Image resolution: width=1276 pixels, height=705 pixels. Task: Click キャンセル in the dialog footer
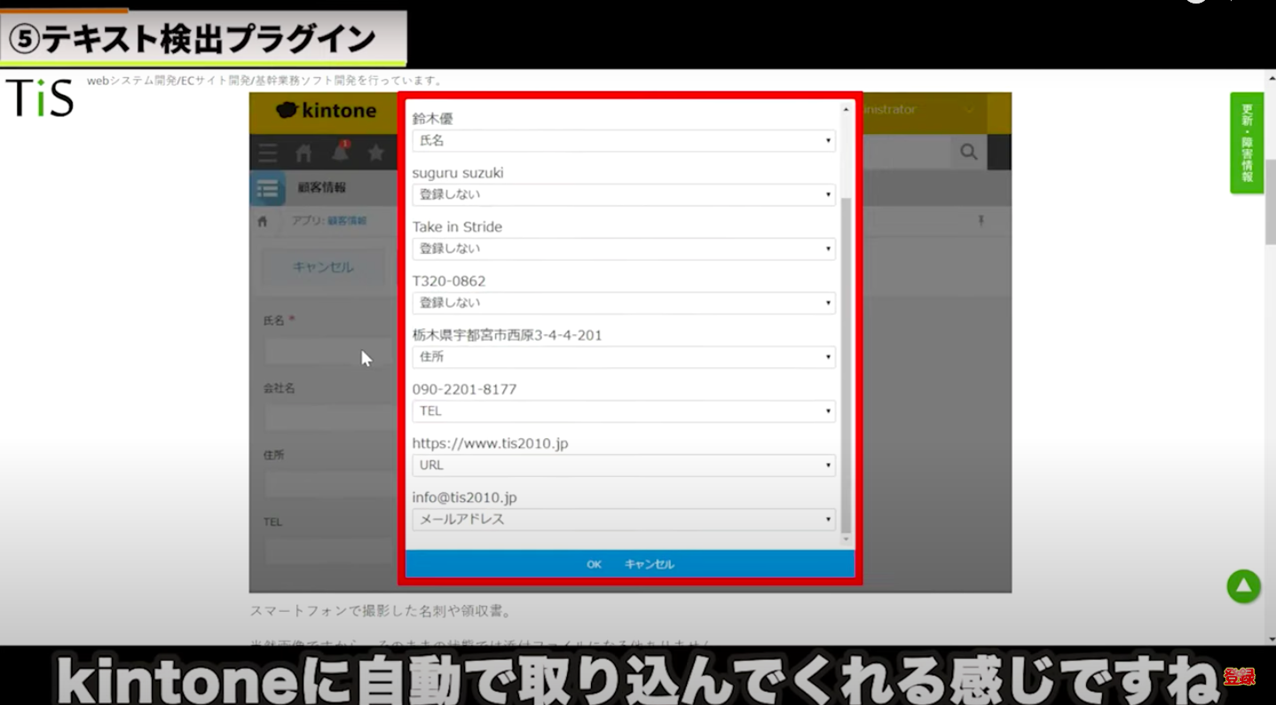pyautogui.click(x=649, y=565)
